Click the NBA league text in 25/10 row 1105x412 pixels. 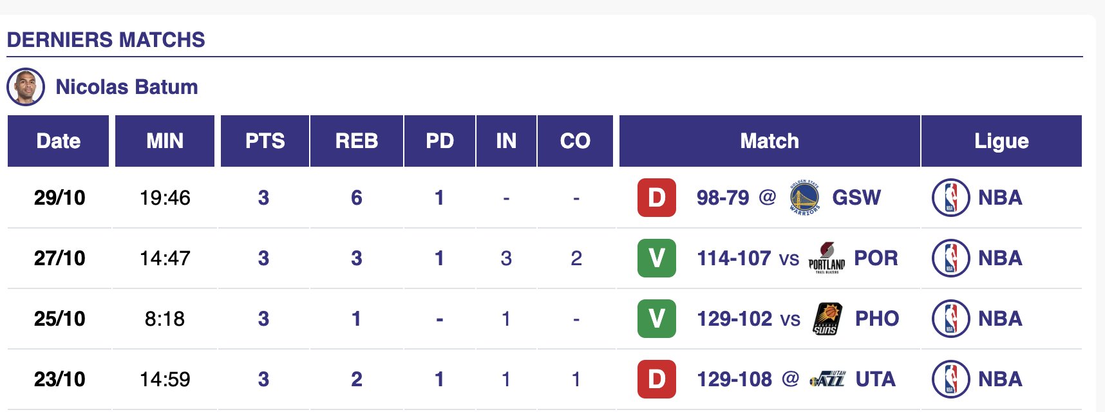[x=1000, y=319]
